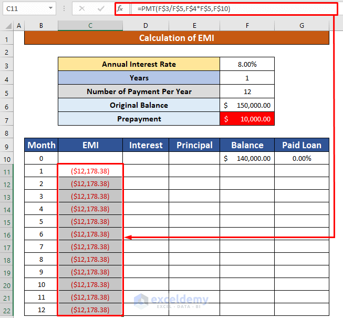The width and height of the screenshot is (343, 318).
Task: Click the Original Balance label cell
Action: pos(139,105)
